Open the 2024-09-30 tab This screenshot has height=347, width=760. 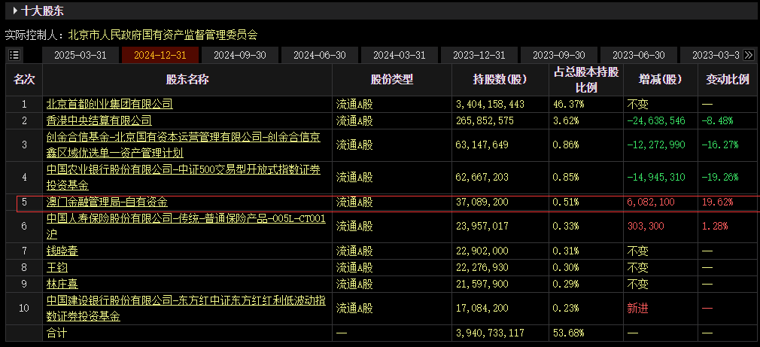point(240,55)
